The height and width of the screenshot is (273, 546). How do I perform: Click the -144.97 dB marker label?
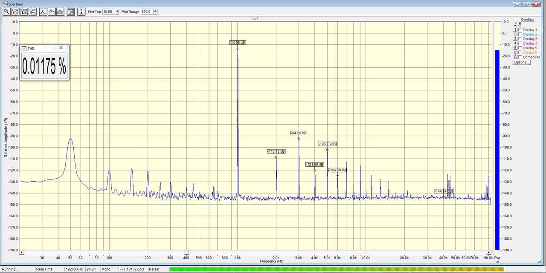tap(443, 191)
